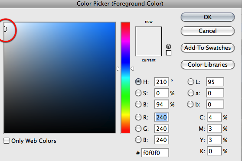Open Color Libraries
This screenshot has width=242, height=161.
[x=208, y=64]
